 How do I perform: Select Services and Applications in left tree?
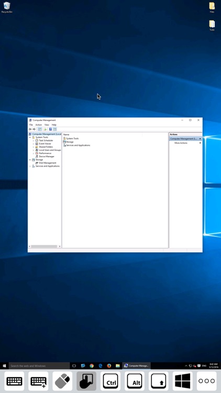[x=47, y=166]
